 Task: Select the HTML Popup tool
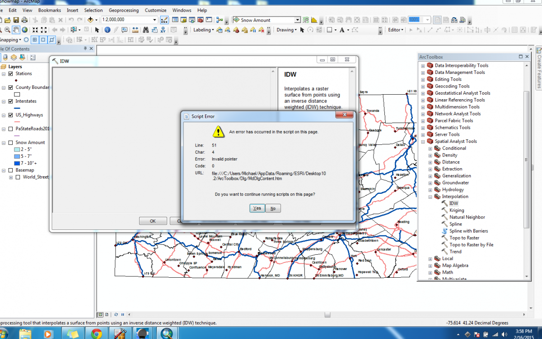pyautogui.click(x=124, y=30)
